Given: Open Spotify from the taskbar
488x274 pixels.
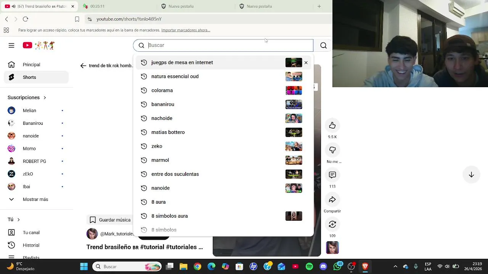Looking at the screenshot, I should (x=309, y=266).
